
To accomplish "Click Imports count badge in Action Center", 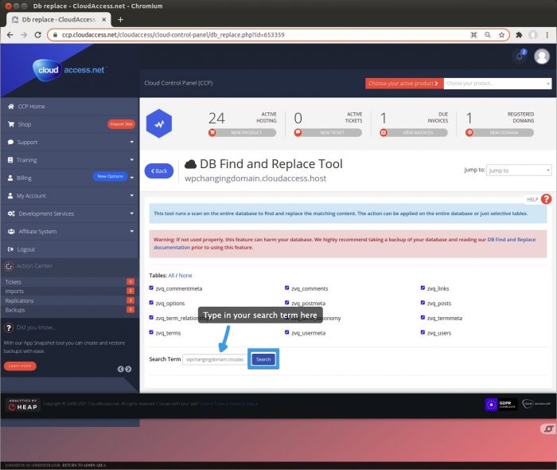I will (130, 292).
